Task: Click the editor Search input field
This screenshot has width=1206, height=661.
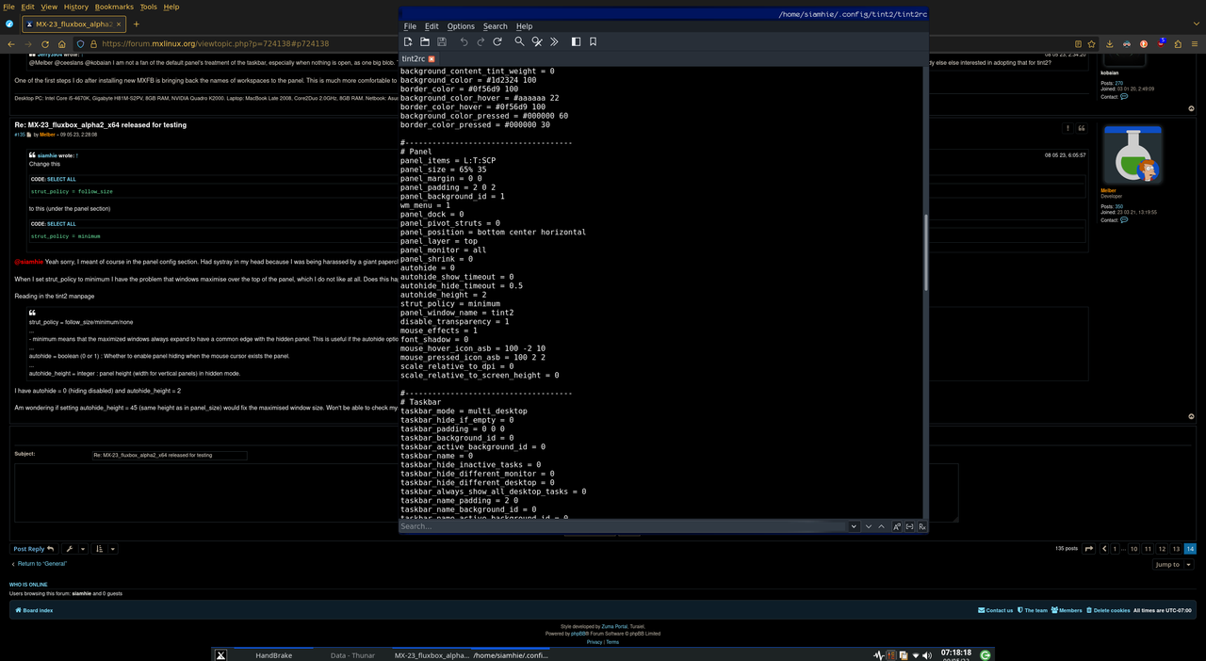Action: (623, 526)
